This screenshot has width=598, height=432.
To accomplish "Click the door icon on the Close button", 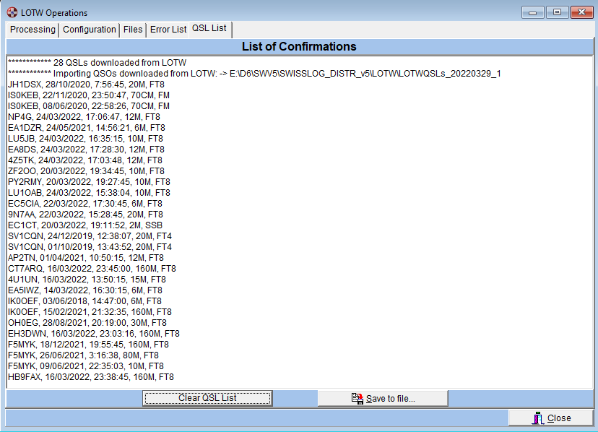I will click(x=537, y=418).
